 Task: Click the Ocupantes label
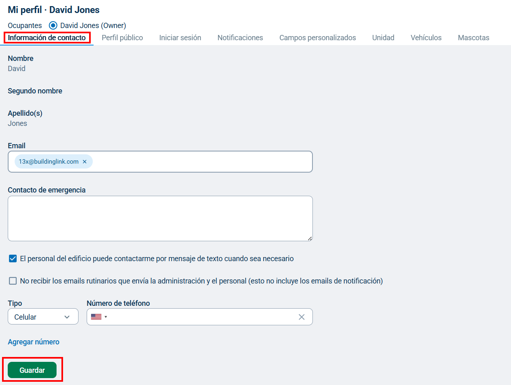[x=25, y=26]
